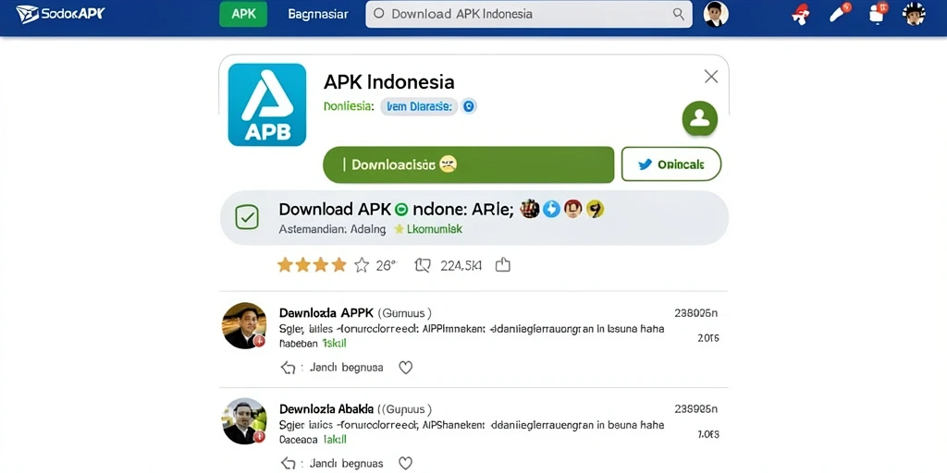Click the magnifier search icon
Viewport: 947px width, 473px height.
pos(679,14)
